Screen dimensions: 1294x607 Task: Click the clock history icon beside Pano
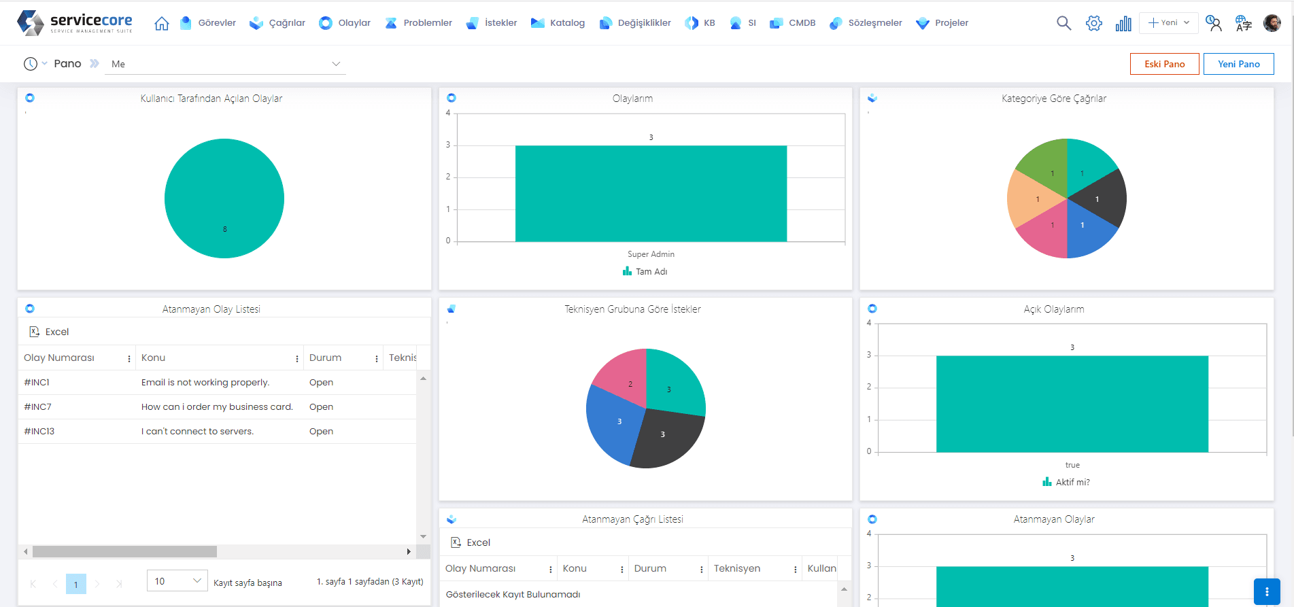(x=31, y=64)
